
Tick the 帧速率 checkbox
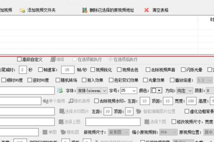pos(40,70)
